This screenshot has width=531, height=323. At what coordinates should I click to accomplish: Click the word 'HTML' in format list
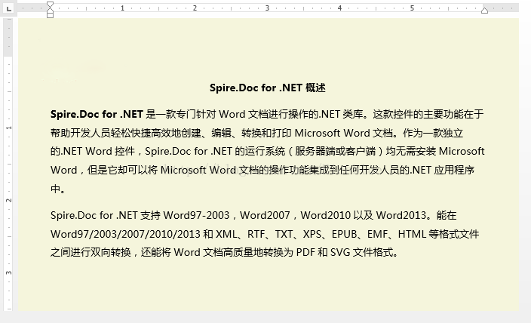tap(412, 234)
